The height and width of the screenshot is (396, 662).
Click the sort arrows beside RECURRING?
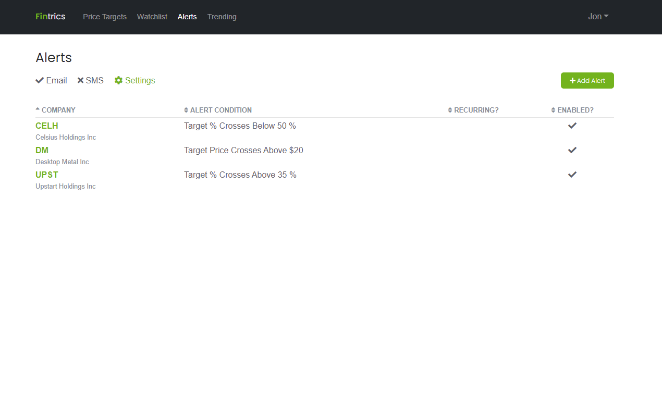pos(449,110)
